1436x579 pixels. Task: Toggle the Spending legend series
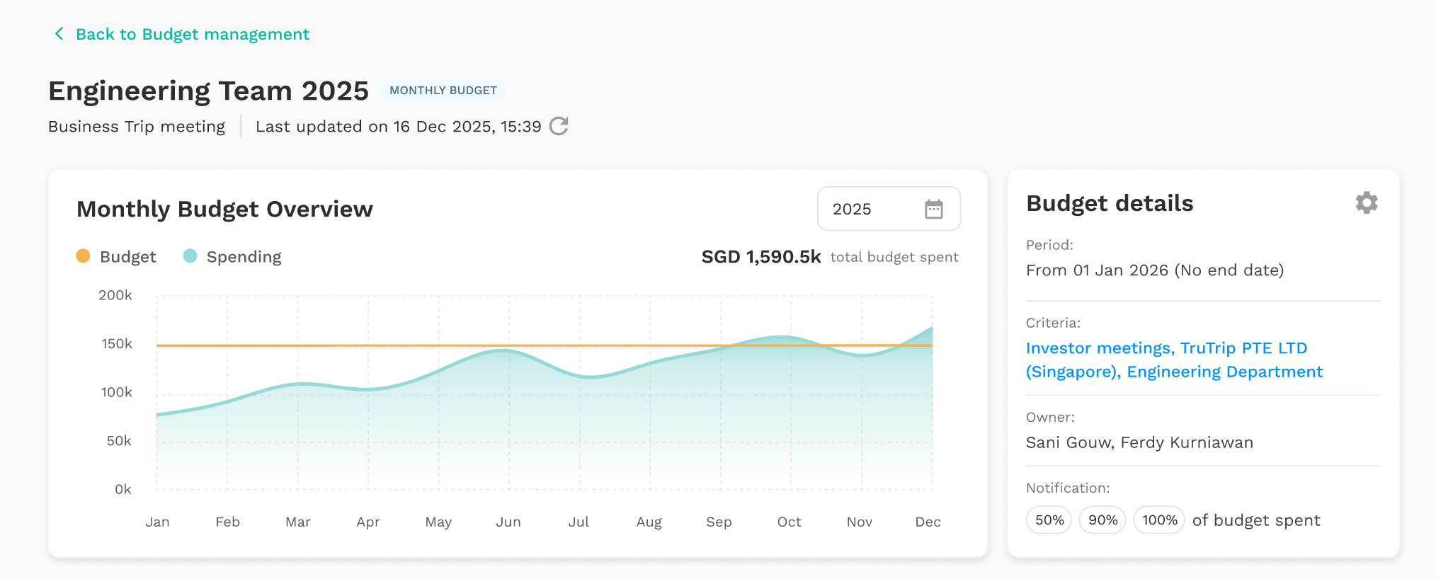pyautogui.click(x=232, y=256)
